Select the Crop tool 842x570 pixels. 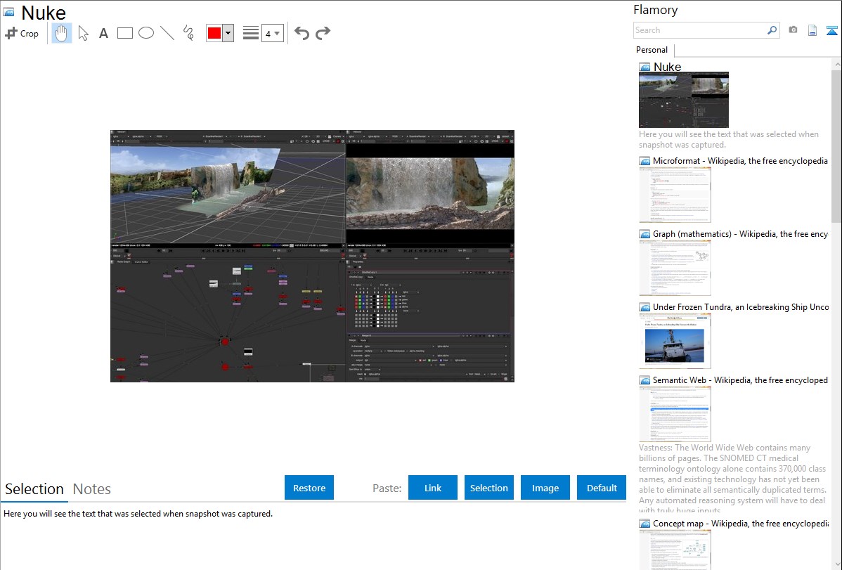point(22,33)
